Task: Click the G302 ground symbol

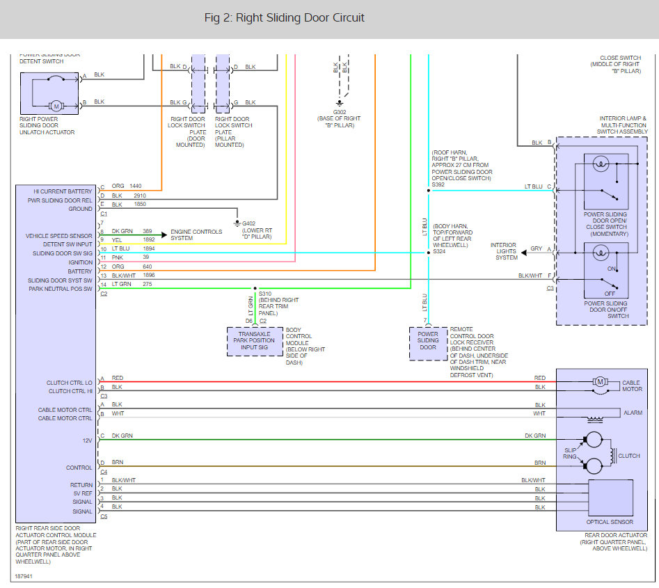Action: [340, 104]
